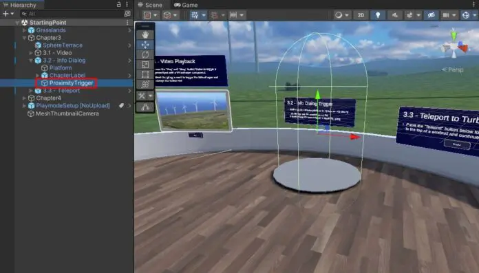Select the Rotate tool

[x=145, y=54]
